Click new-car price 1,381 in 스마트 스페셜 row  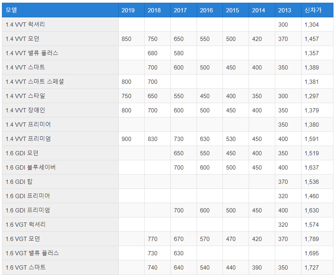click(x=311, y=82)
